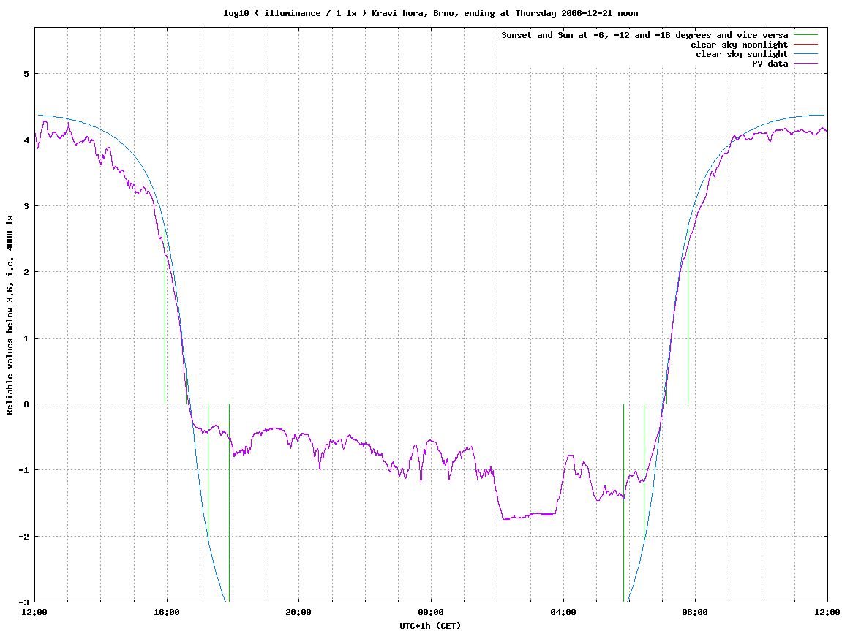Click the 'Sunset and Sun at -6, -12 and -18 degrees' legend entry
The width and height of the screenshot is (842, 631).
(644, 35)
